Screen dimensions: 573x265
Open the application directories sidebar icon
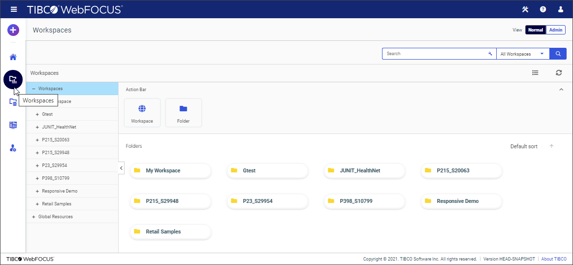(13, 102)
